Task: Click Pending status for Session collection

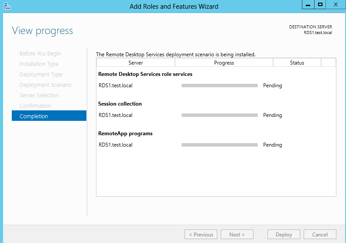Action: point(273,115)
